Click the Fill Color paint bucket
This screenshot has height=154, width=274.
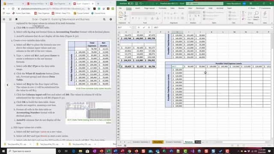pos(152,18)
